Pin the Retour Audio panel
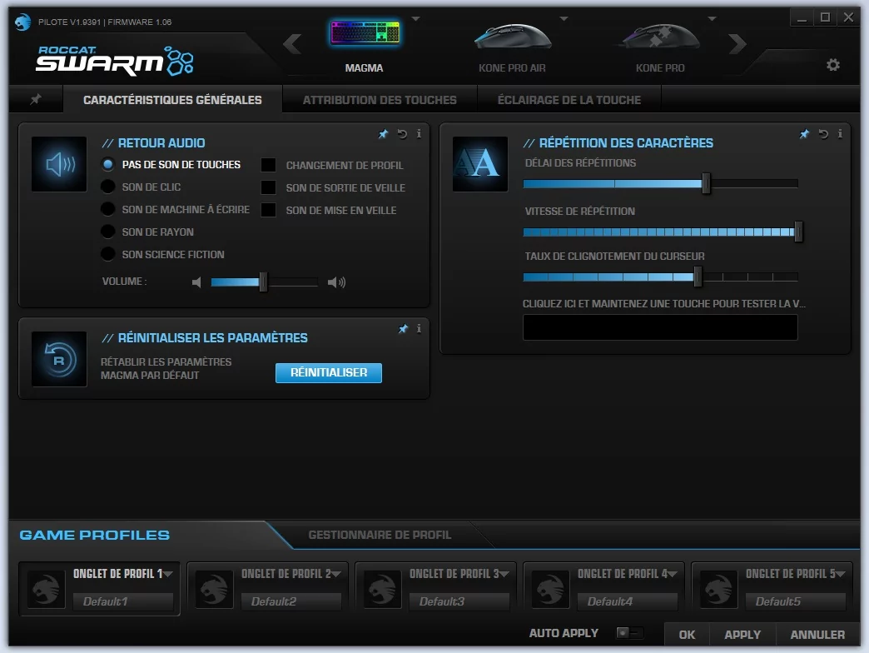This screenshot has width=869, height=653. [x=383, y=133]
